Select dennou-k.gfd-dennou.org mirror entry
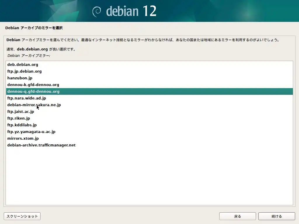 click(149, 85)
